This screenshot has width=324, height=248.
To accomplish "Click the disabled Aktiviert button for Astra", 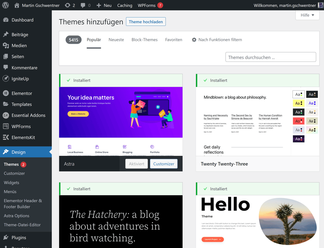I will pyautogui.click(x=136, y=164).
